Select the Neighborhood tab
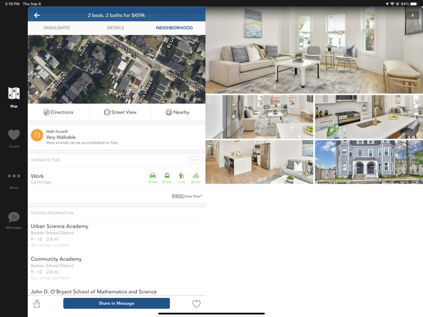423x317 pixels. click(x=174, y=28)
